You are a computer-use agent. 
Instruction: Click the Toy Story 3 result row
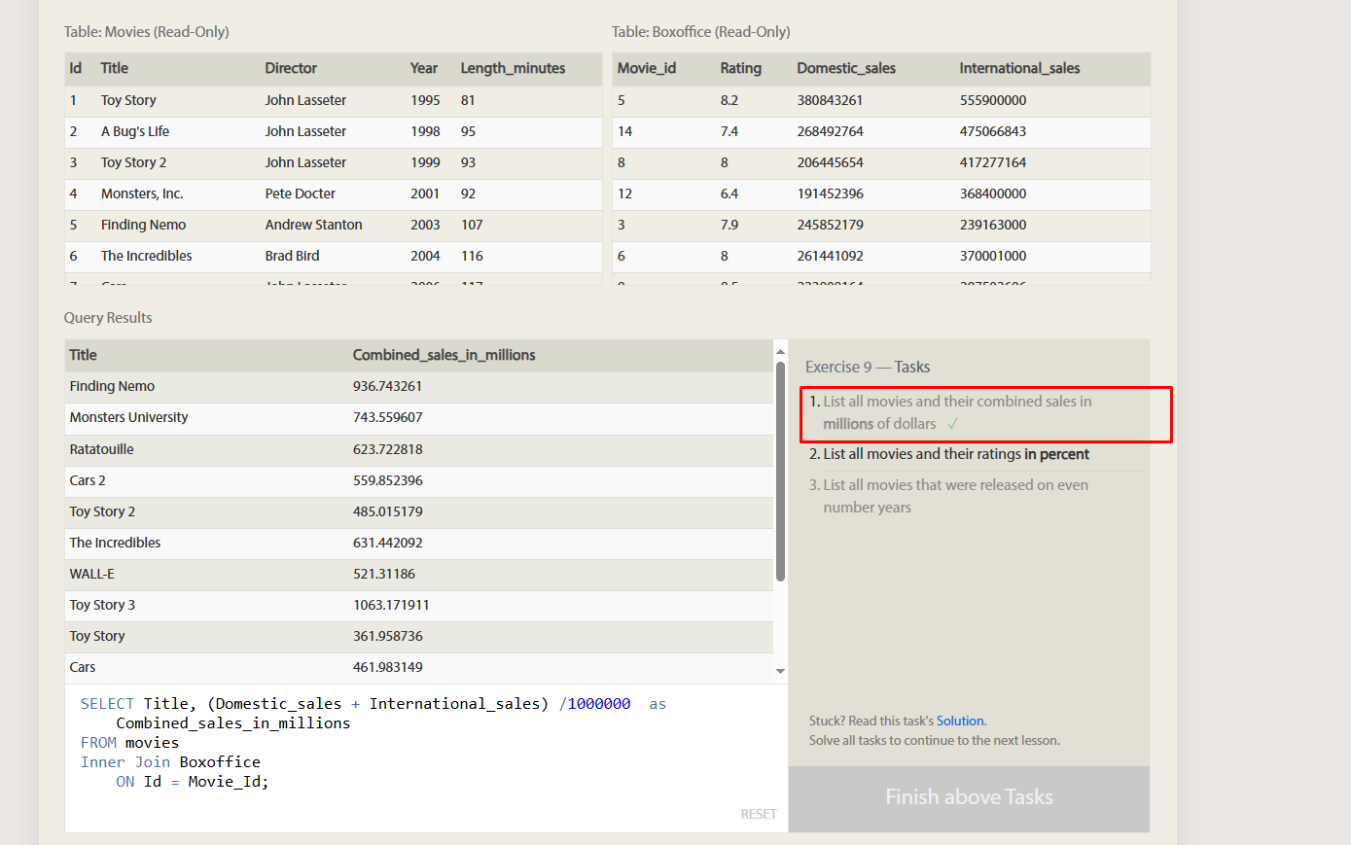click(419, 605)
